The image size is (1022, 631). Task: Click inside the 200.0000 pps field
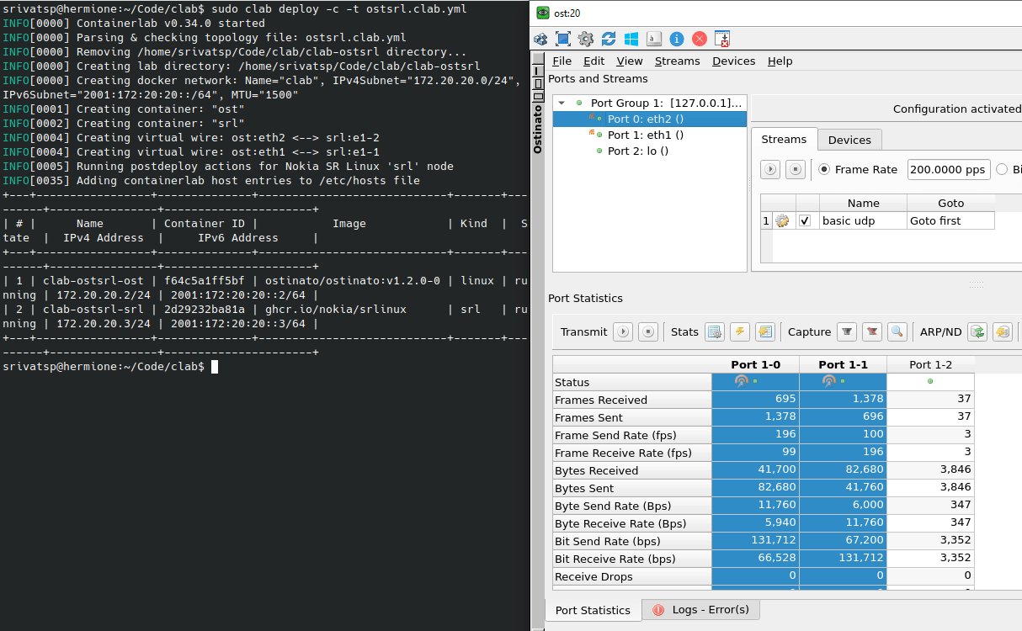point(949,168)
